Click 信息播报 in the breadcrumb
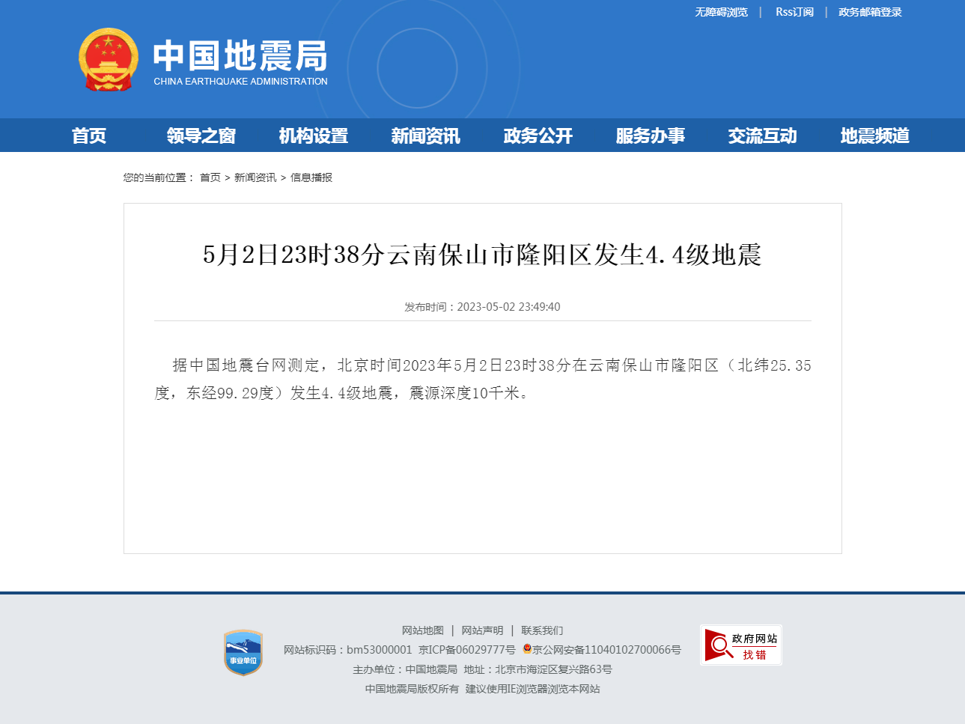The image size is (965, 724). [311, 177]
